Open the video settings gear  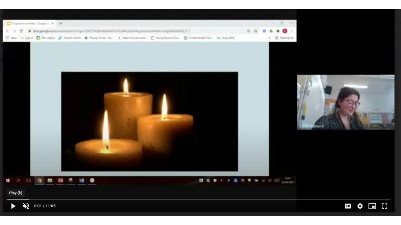360,206
